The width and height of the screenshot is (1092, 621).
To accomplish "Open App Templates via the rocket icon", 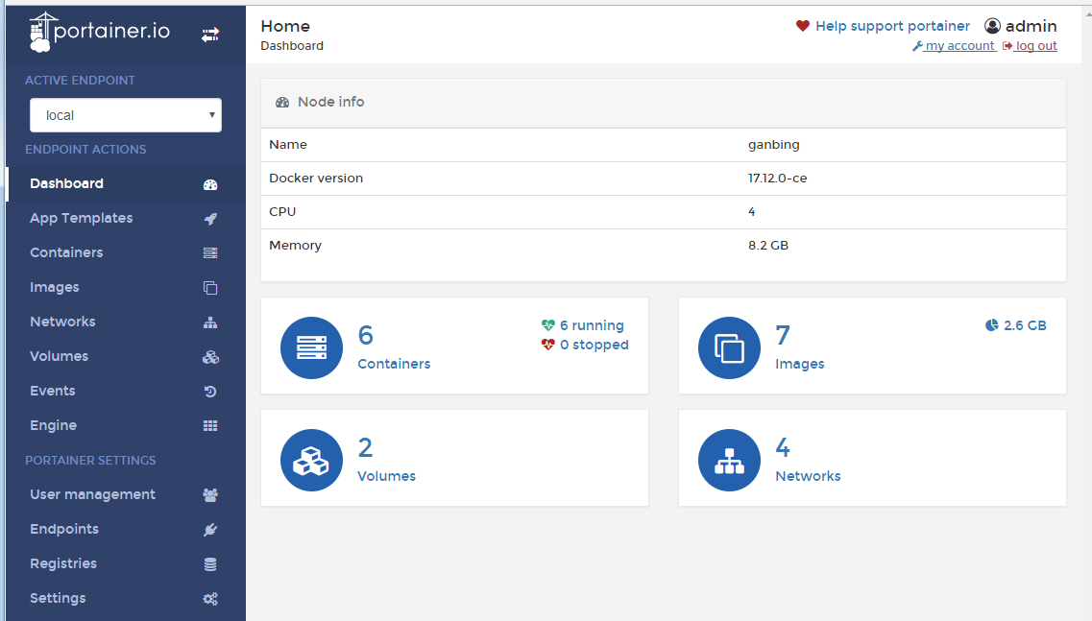I will 210,218.
